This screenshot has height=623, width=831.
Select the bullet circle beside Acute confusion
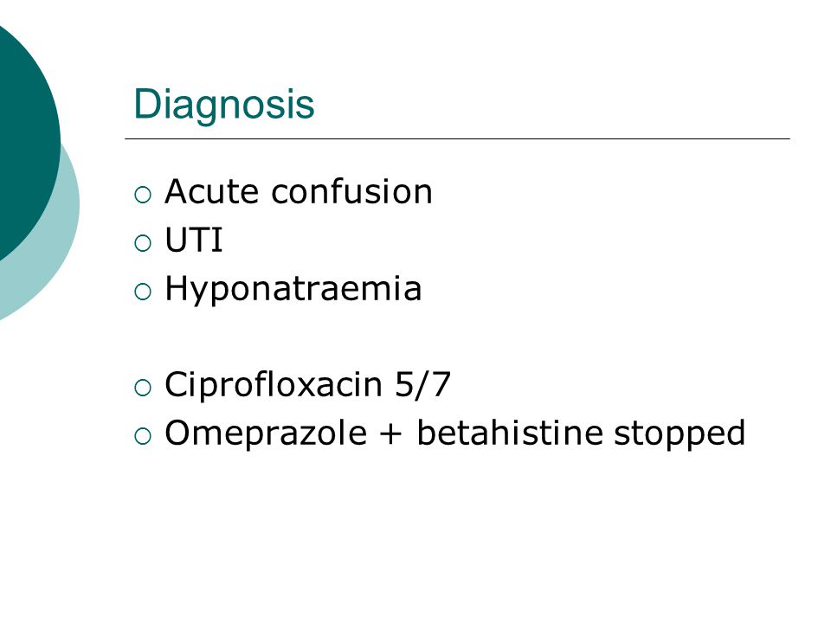(143, 195)
